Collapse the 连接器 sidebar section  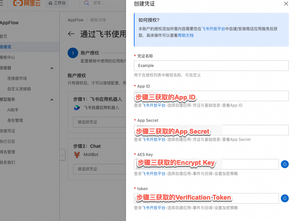point(52,68)
